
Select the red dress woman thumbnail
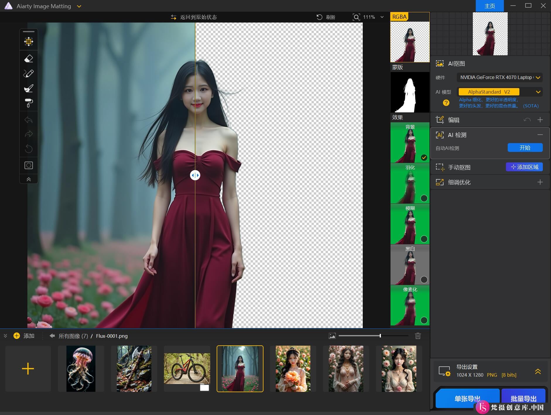pos(240,369)
